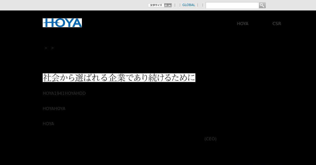The height and width of the screenshot is (165, 316).
Task: Click the HOYA logo
Action: point(62,23)
